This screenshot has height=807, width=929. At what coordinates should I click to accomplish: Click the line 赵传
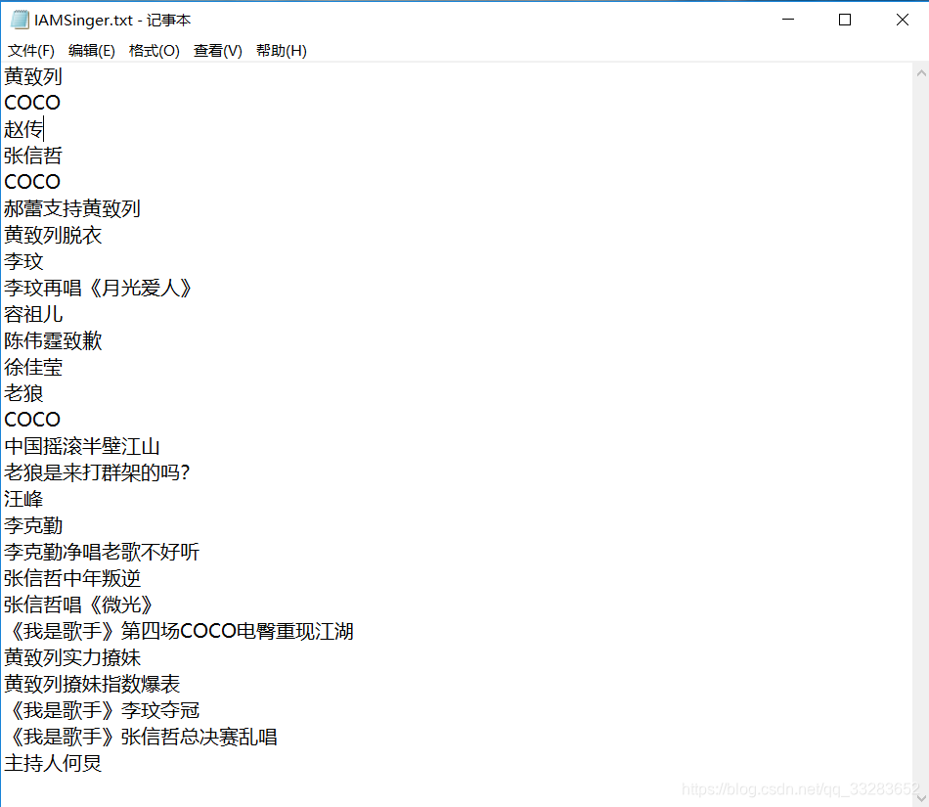[23, 129]
